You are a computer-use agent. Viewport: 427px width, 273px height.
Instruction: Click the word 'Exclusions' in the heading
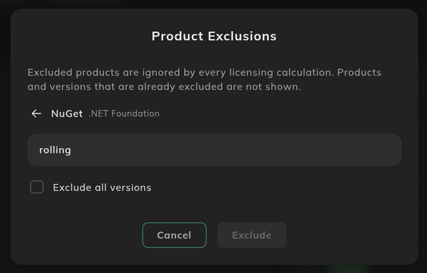click(x=242, y=36)
